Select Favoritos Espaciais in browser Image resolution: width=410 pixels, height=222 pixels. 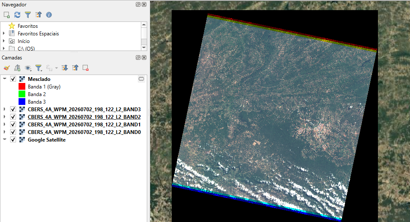click(x=38, y=33)
